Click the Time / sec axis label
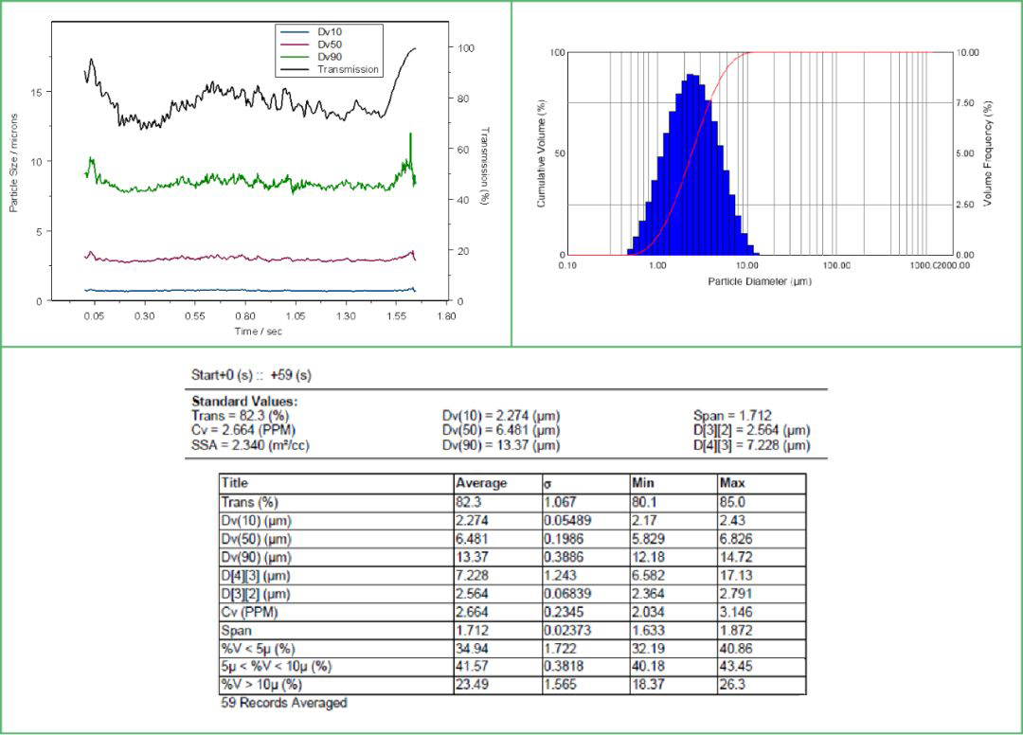Image resolution: width=1023 pixels, height=735 pixels. point(258,331)
